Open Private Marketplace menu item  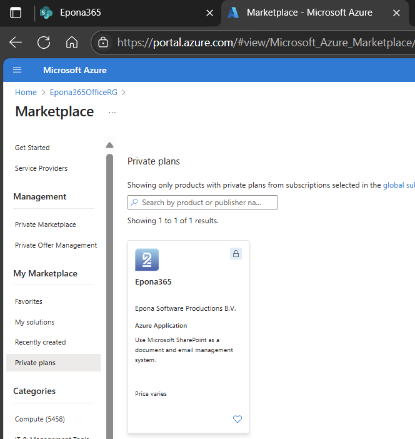[x=46, y=225]
